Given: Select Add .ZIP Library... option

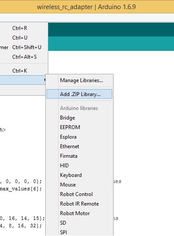Looking at the screenshot, I should click(79, 94).
